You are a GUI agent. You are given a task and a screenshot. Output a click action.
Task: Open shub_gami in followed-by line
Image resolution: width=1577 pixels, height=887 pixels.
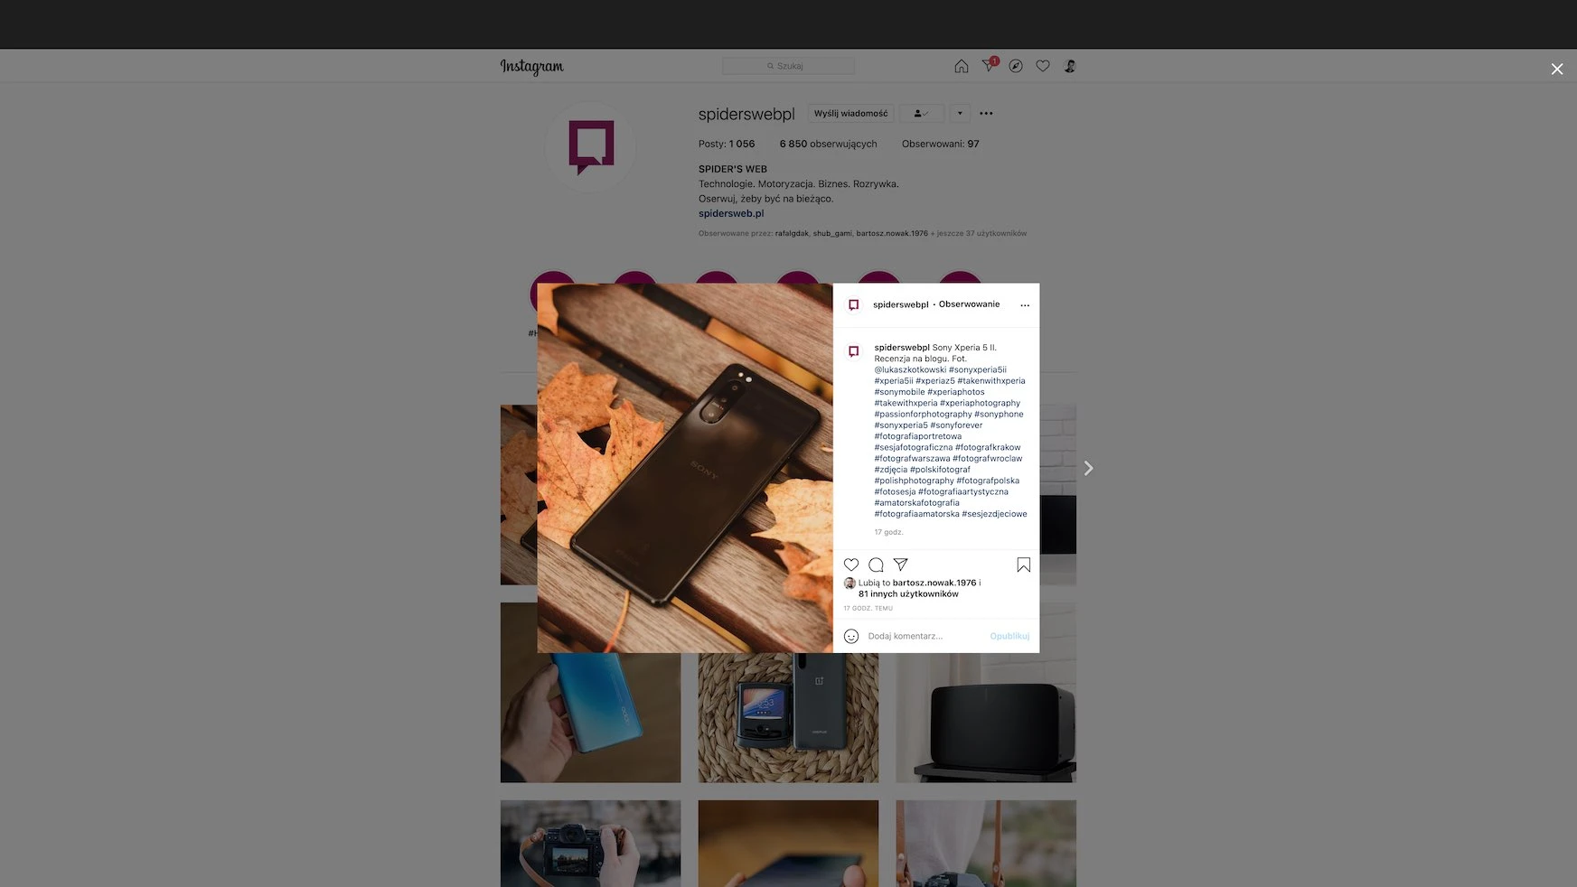coord(832,233)
